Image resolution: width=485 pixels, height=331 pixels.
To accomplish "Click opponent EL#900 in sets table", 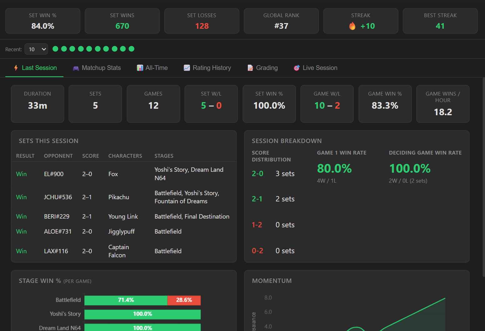I will [54, 174].
